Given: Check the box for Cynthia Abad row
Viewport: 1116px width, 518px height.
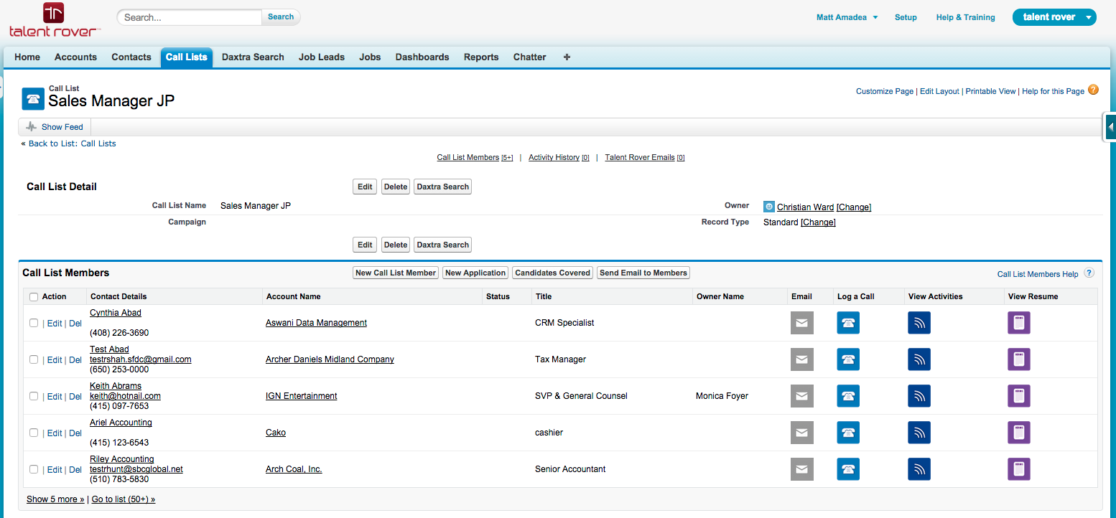Looking at the screenshot, I should click(34, 323).
